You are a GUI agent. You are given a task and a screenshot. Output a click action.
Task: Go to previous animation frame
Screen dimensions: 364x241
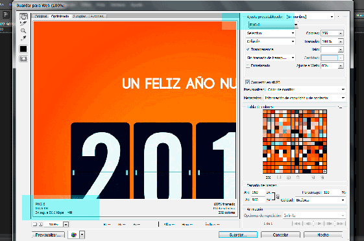(308, 224)
